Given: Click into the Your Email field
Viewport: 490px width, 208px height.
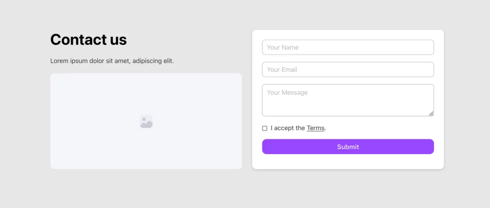Looking at the screenshot, I should coord(348,69).
